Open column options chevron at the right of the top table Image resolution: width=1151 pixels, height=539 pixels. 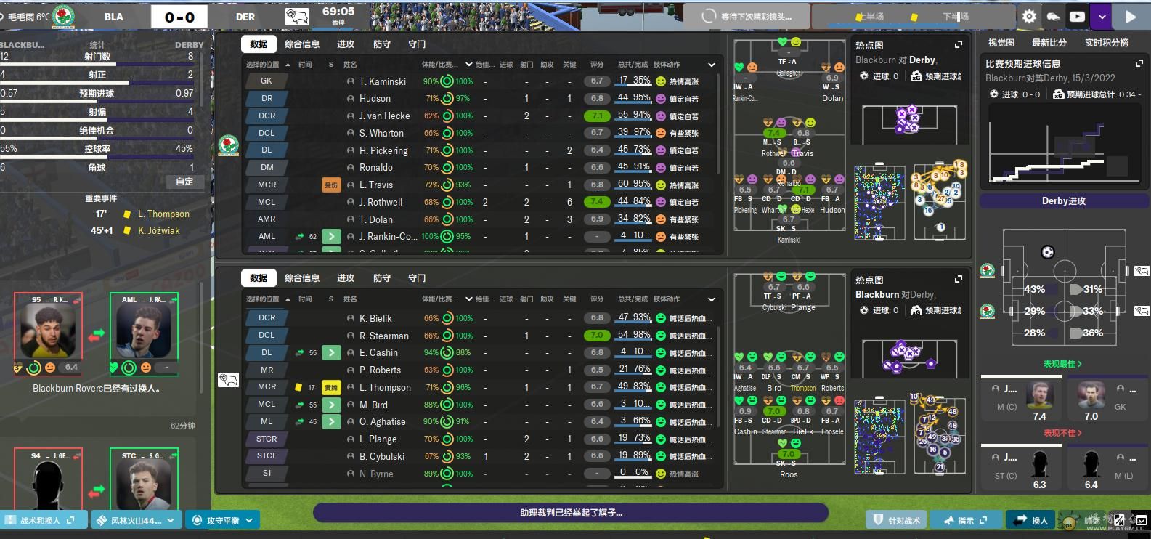tap(712, 65)
